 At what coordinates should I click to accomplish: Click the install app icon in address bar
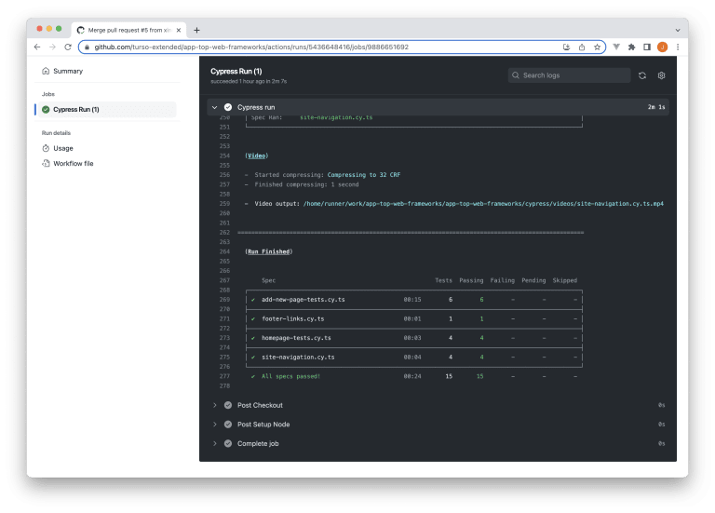(566, 47)
